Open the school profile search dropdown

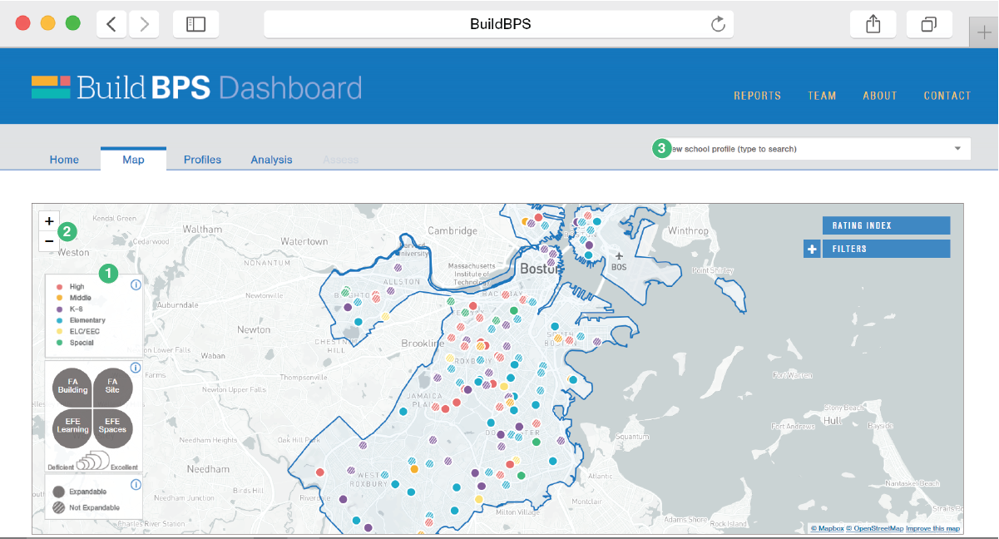pyautogui.click(x=957, y=149)
